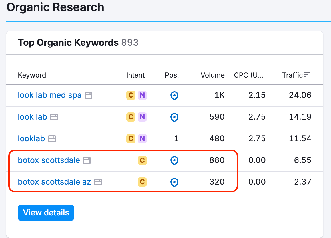Image resolution: width=331 pixels, height=238 pixels.
Task: Open SERP icon beside 'botox scottsdale' keyword
Action: (87, 160)
